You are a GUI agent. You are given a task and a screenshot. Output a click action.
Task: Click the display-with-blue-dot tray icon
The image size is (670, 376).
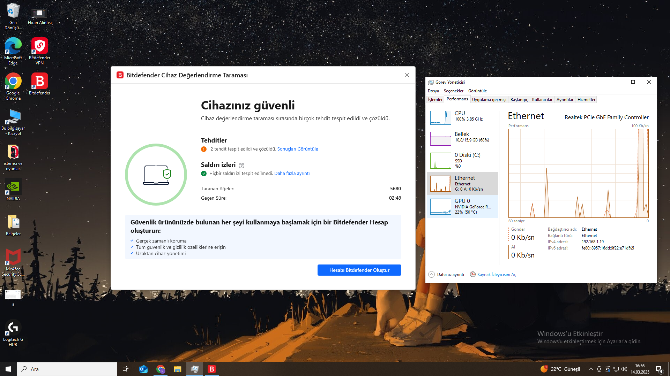click(x=608, y=369)
